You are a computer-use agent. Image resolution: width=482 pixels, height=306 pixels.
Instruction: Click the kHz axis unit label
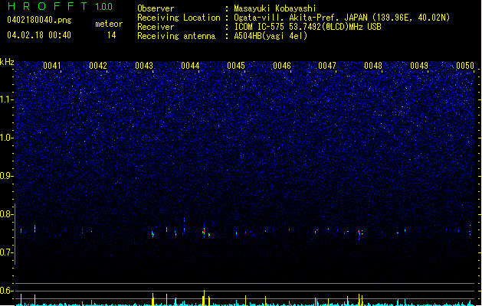(x=7, y=62)
